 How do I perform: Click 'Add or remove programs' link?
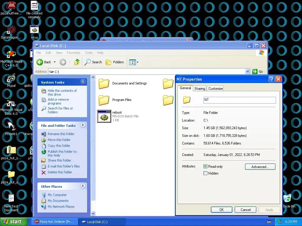pos(58,101)
